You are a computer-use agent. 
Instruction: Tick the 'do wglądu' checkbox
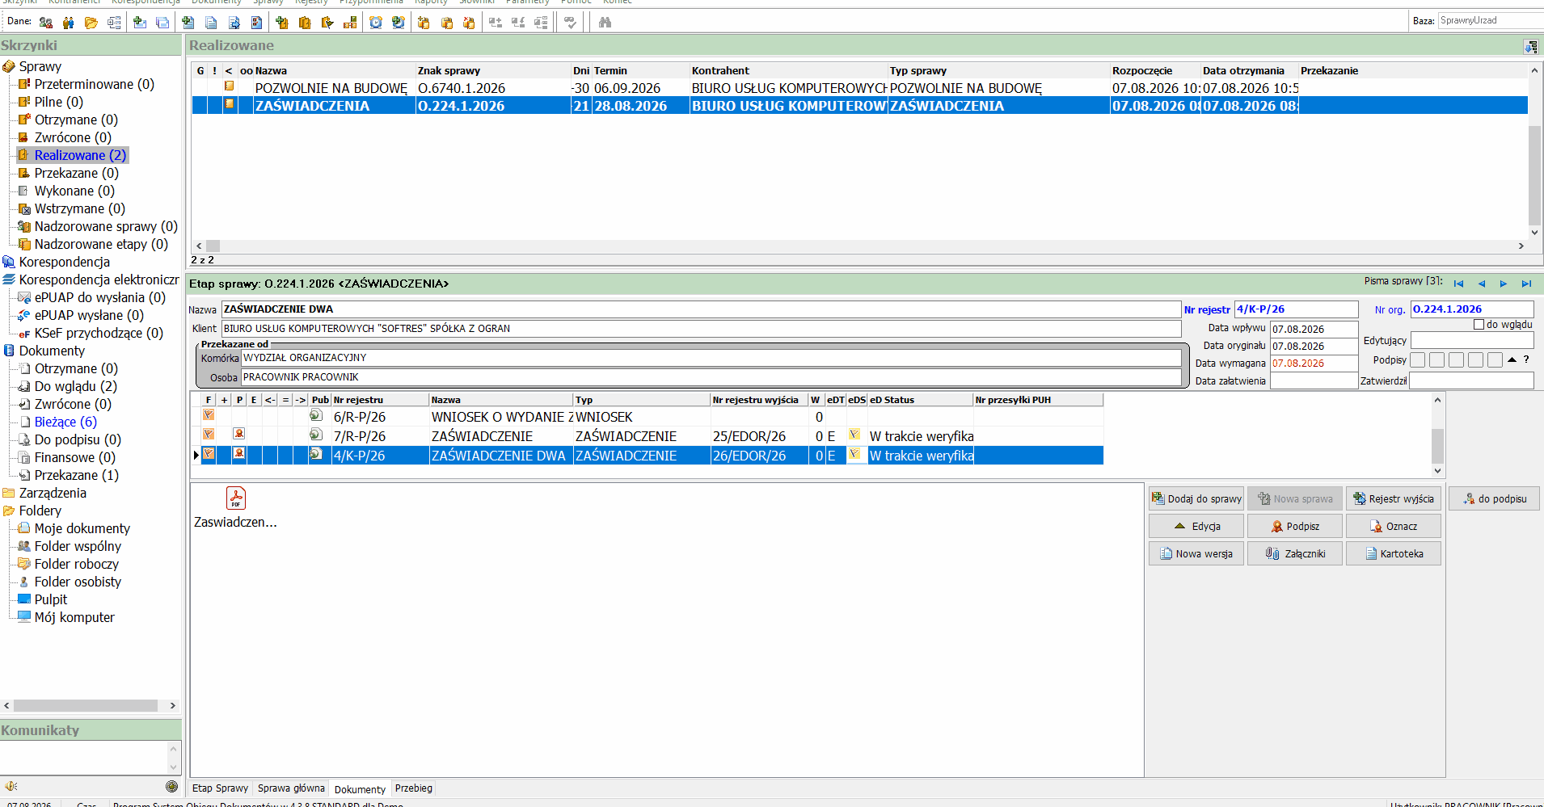coord(1479,325)
